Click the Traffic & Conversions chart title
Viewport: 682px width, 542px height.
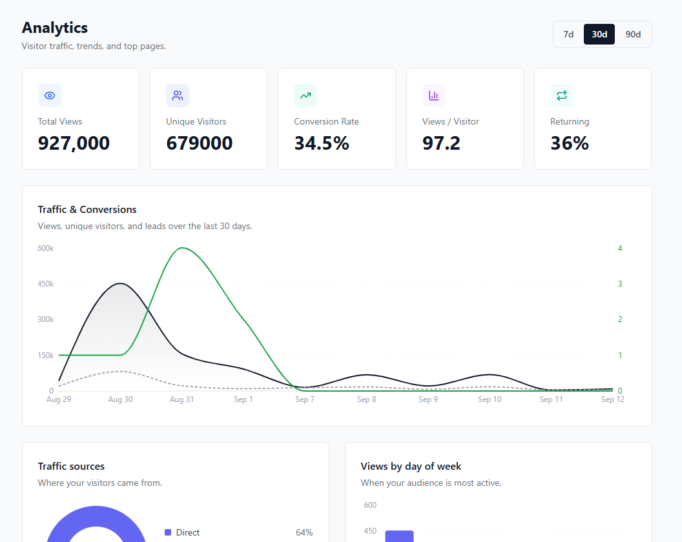pyautogui.click(x=87, y=210)
